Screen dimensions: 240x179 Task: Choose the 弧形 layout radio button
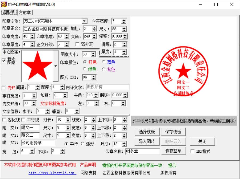click(x=83, y=144)
